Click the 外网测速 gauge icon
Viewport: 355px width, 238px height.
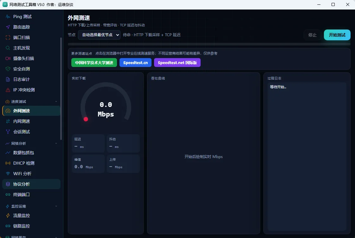click(x=8, y=111)
